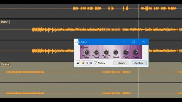Click the yellow stop playback icon
Image resolution: width=182 pixels, height=102 pixels.
pyautogui.click(x=83, y=63)
